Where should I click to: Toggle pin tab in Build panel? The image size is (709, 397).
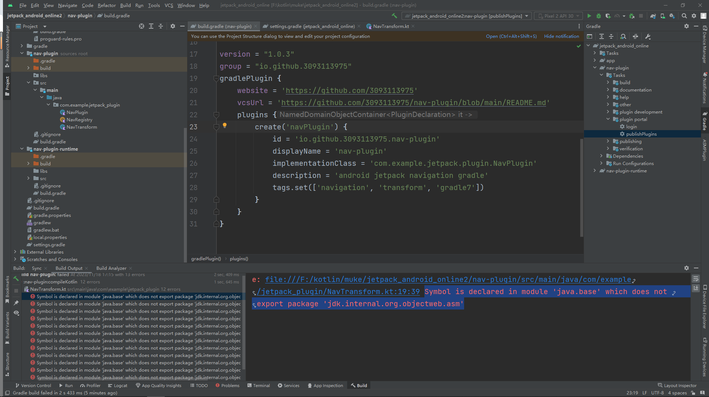pos(16,303)
